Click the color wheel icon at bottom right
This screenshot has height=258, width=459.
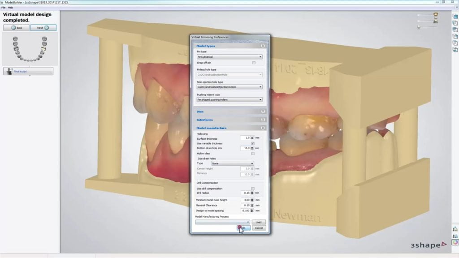point(455,242)
